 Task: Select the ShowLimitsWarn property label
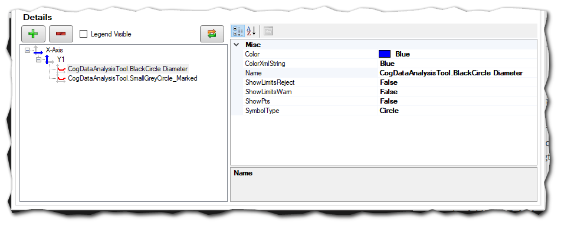pos(268,92)
